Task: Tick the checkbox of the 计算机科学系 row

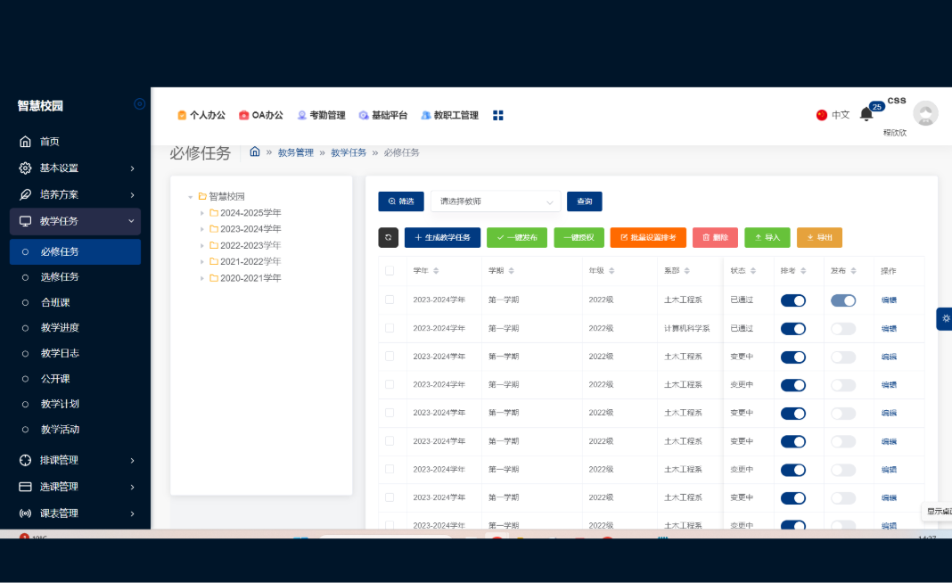Action: click(x=390, y=328)
